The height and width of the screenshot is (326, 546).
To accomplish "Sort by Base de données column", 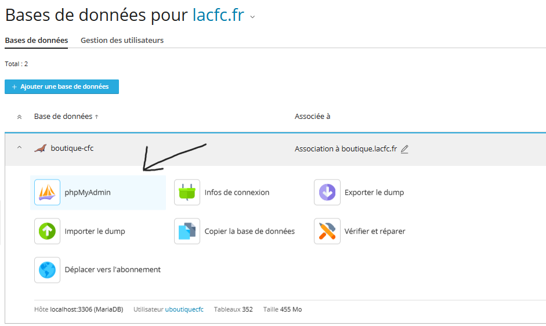I will [x=66, y=117].
